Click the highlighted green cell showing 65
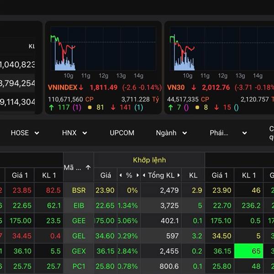The height and width of the screenshot is (274, 274). 249,251
